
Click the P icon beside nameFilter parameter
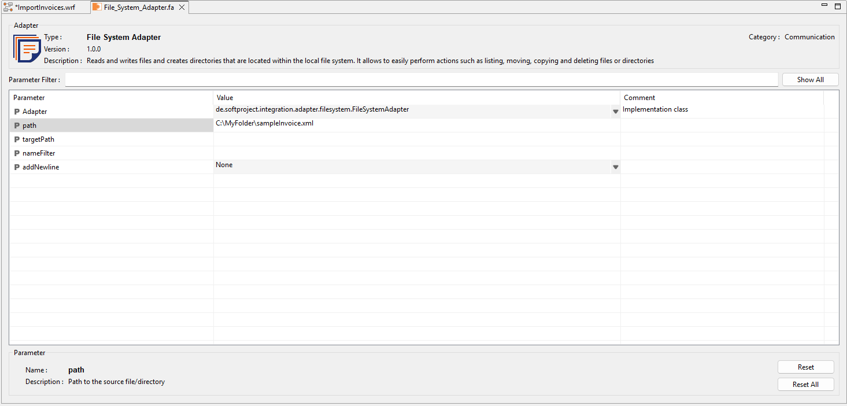pos(17,153)
